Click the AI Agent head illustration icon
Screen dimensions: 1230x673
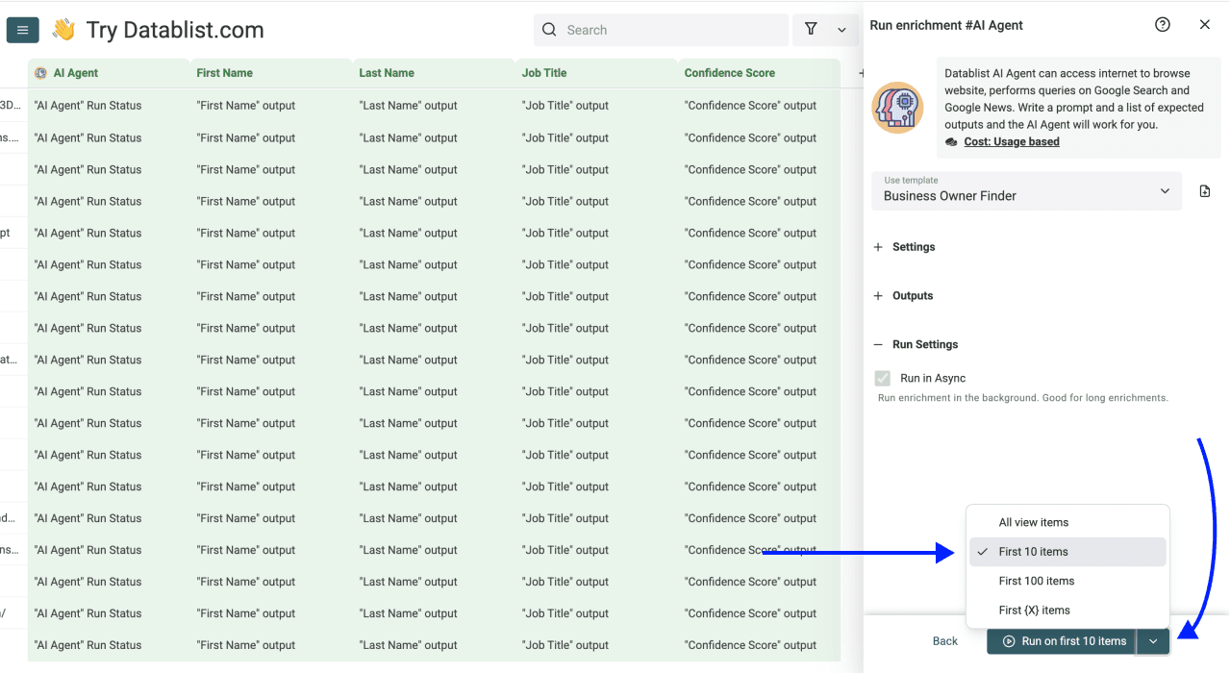coord(896,108)
